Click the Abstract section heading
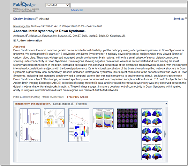The width and height of the screenshot is (188, 166). coord(19,47)
